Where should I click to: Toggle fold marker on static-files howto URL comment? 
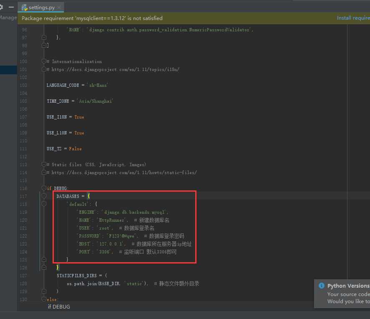point(44,172)
